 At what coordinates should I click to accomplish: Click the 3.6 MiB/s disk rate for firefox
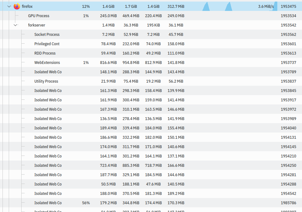pos(266,6)
